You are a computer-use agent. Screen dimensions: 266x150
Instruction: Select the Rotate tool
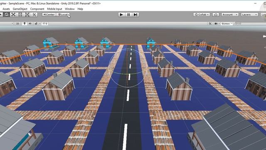point(7,15)
